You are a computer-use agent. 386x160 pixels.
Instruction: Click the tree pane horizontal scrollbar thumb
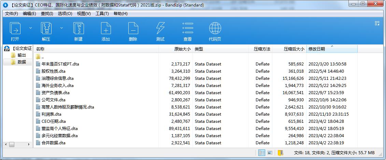(x=12, y=144)
